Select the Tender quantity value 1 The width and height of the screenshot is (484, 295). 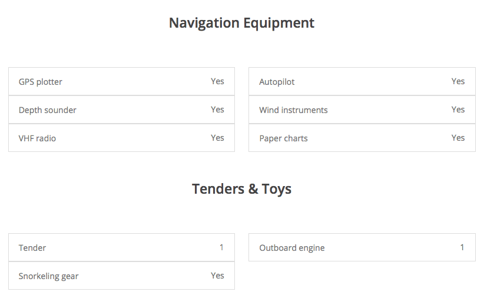coord(221,247)
